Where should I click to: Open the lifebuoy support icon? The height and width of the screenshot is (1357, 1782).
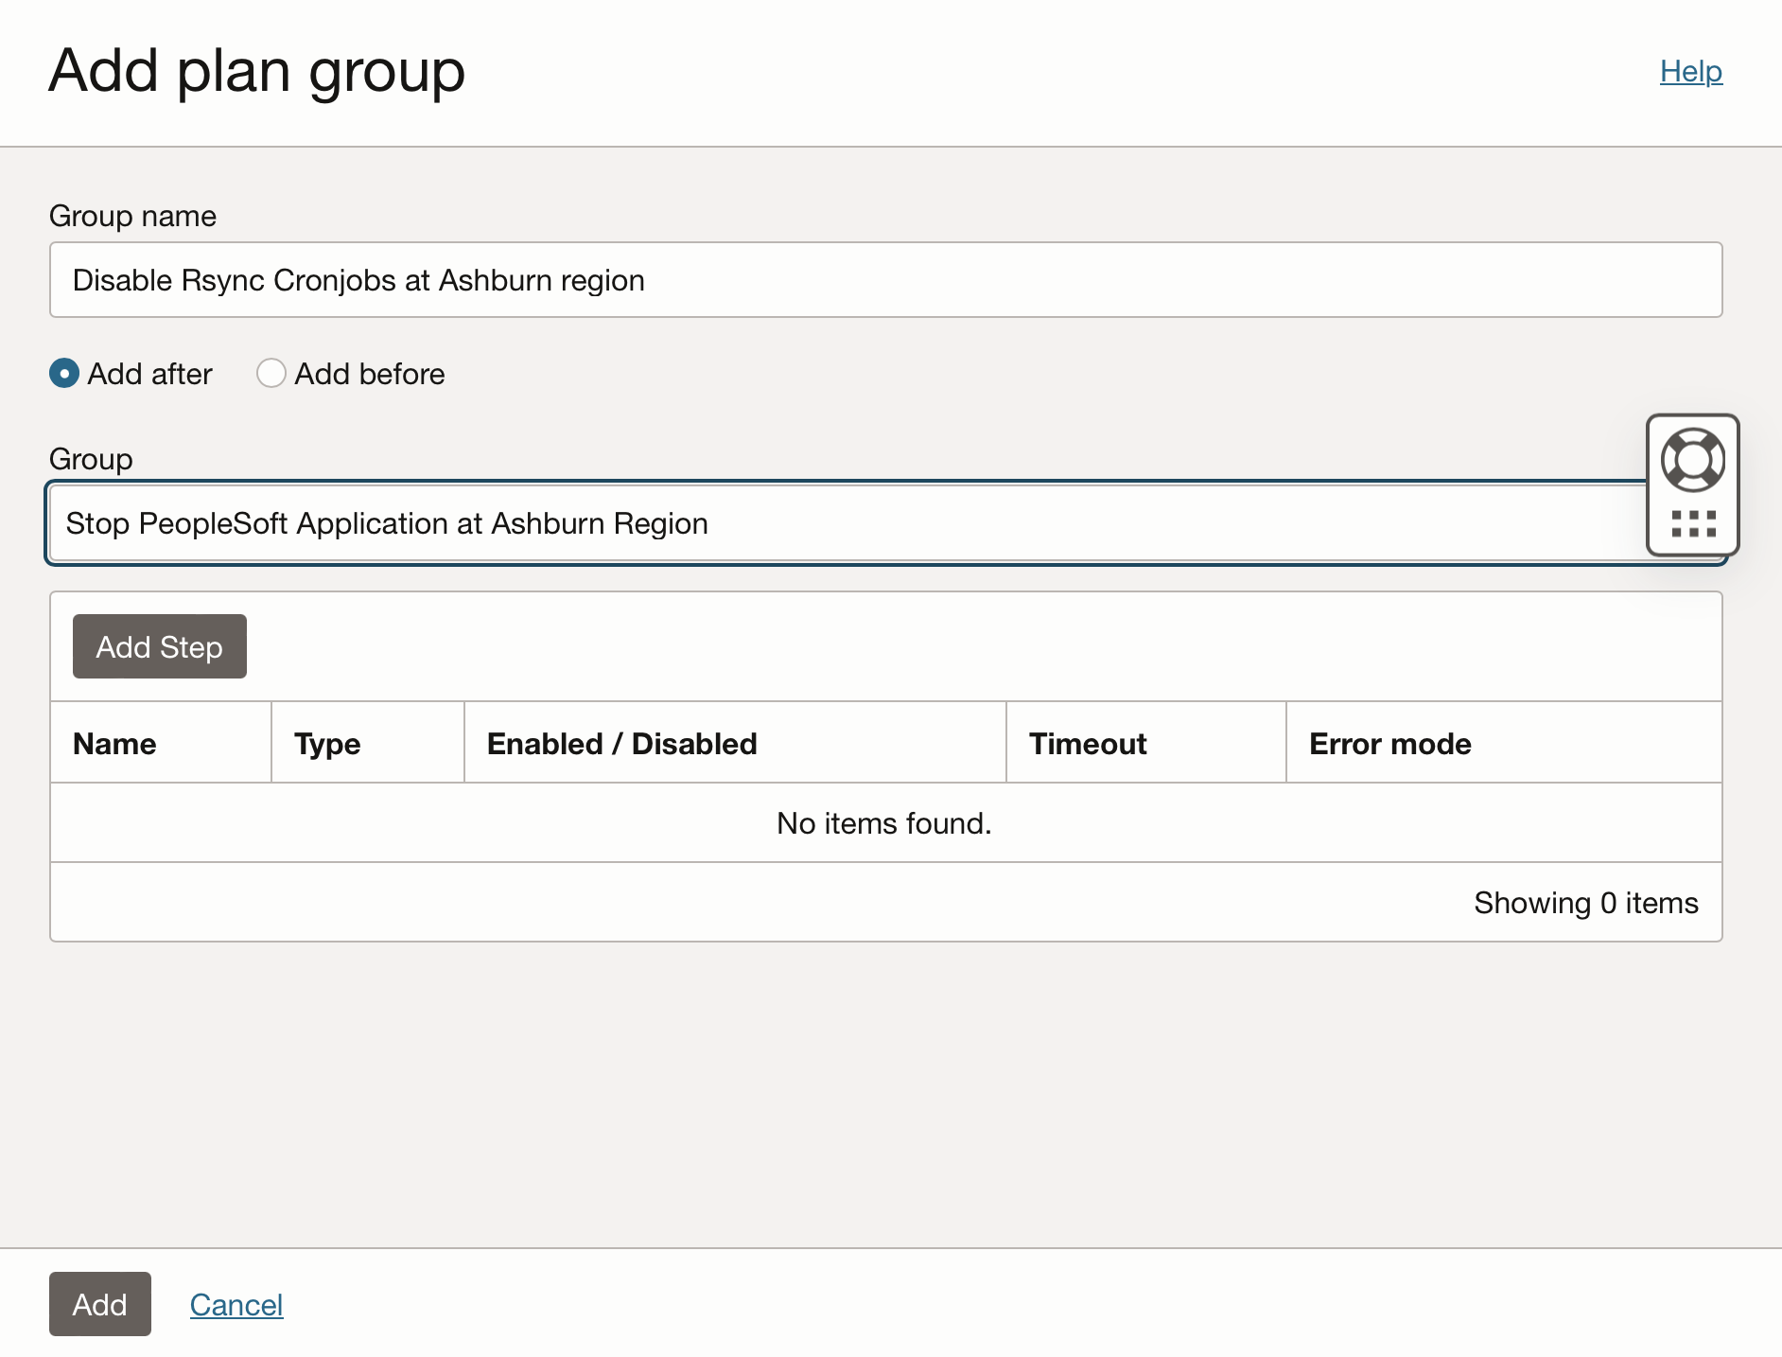[x=1693, y=460]
